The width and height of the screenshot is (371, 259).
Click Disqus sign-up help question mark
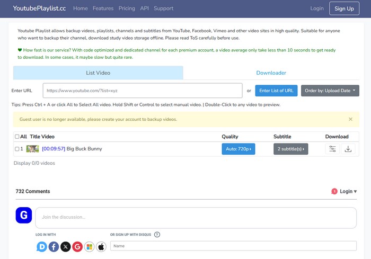tap(157, 235)
